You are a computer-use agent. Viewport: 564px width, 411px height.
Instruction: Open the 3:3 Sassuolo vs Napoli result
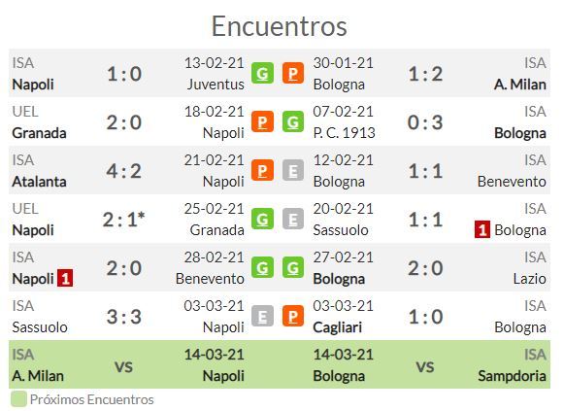[x=123, y=317]
